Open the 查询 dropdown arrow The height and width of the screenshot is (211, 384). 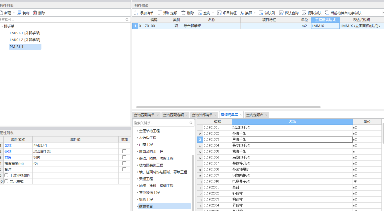tap(213, 13)
